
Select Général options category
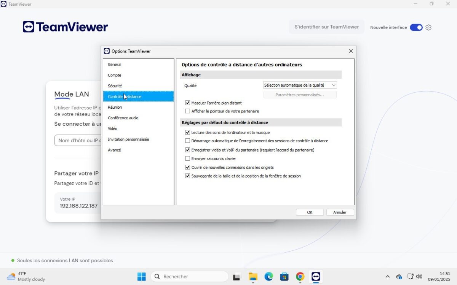[138, 65]
